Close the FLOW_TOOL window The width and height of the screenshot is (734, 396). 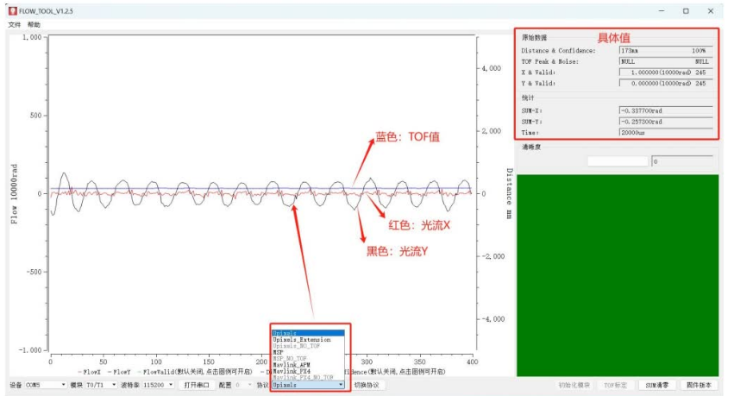point(711,10)
